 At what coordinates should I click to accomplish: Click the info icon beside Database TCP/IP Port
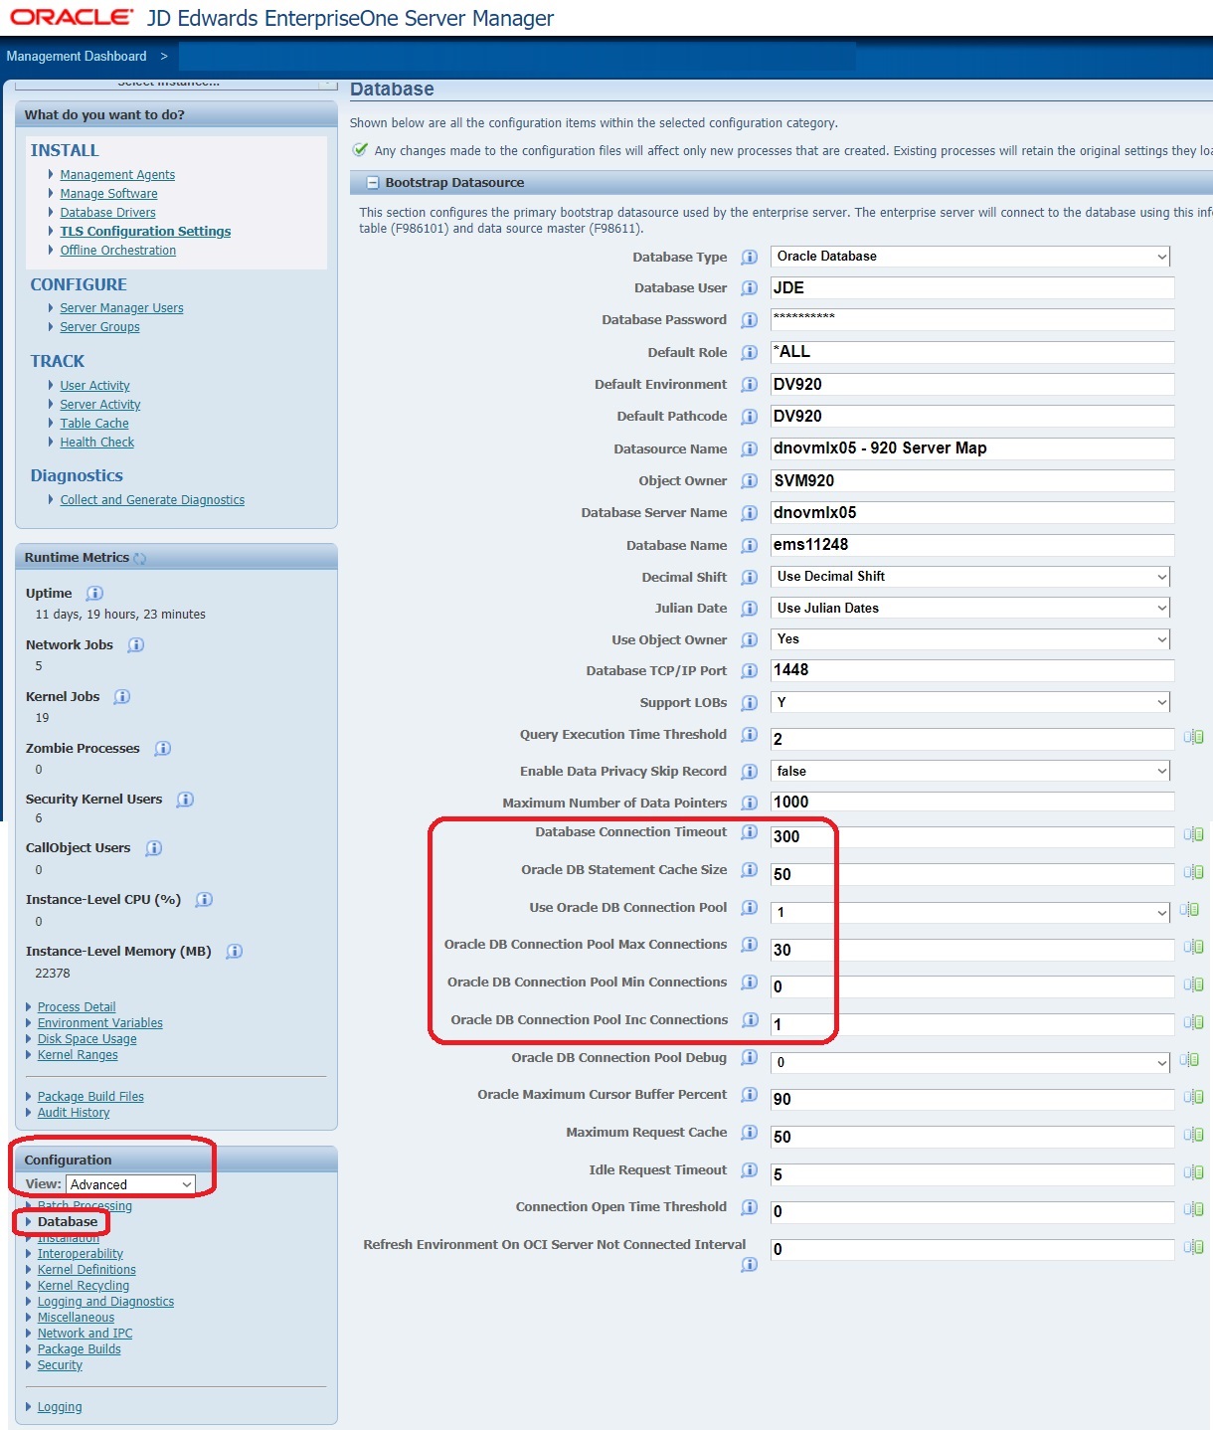click(x=750, y=671)
